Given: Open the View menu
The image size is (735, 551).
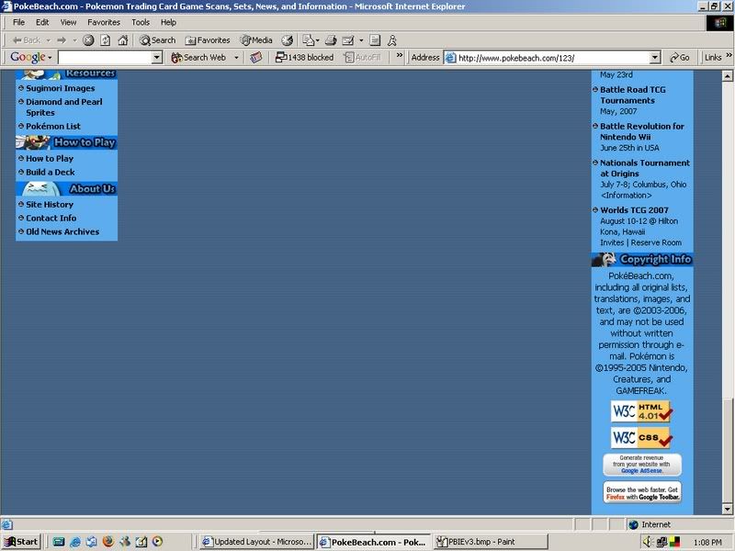Looking at the screenshot, I should click(x=68, y=22).
